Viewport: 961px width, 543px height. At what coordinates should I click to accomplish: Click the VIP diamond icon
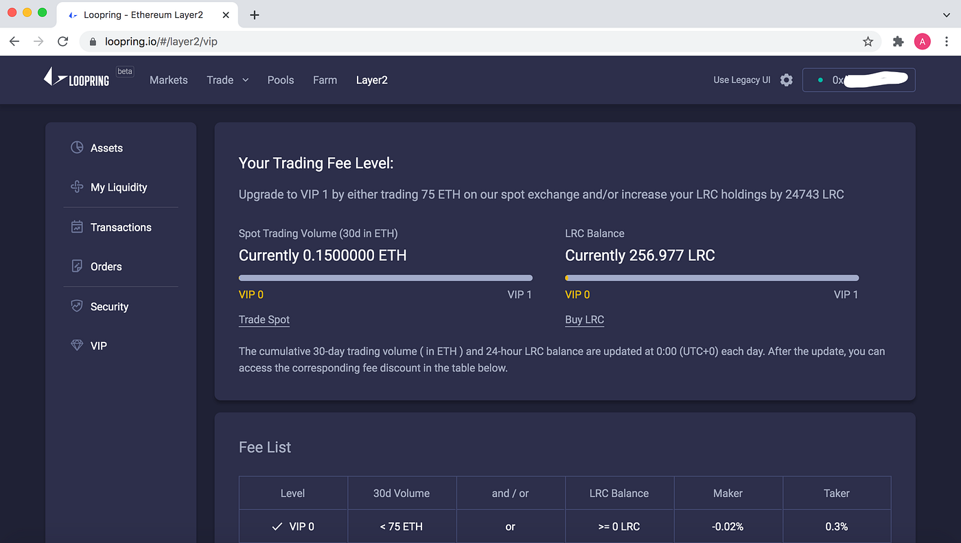coord(77,345)
